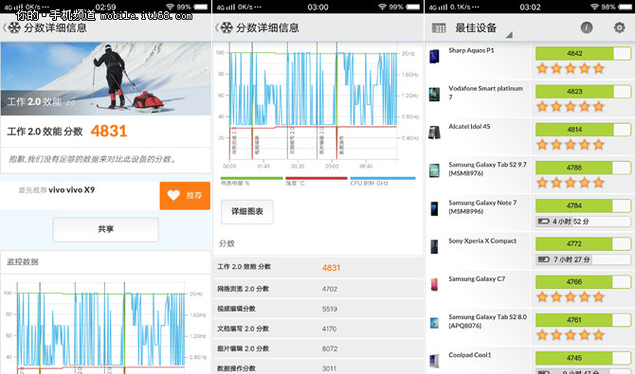Select Sharp Aquos P1 device thumbnail
This screenshot has width=635, height=374.
point(434,56)
